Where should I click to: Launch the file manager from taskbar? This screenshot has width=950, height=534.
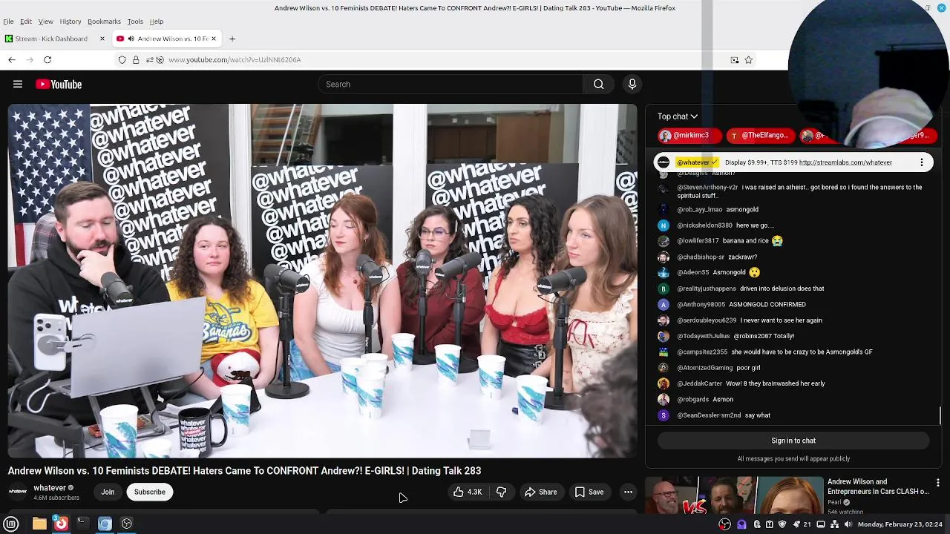point(39,524)
